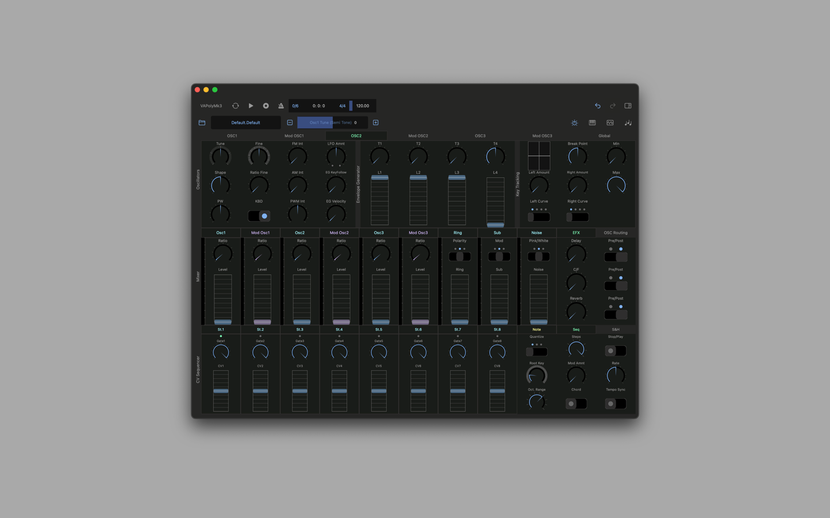Switch to the Mod OSC2 tab
The image size is (830, 518).
pos(418,136)
